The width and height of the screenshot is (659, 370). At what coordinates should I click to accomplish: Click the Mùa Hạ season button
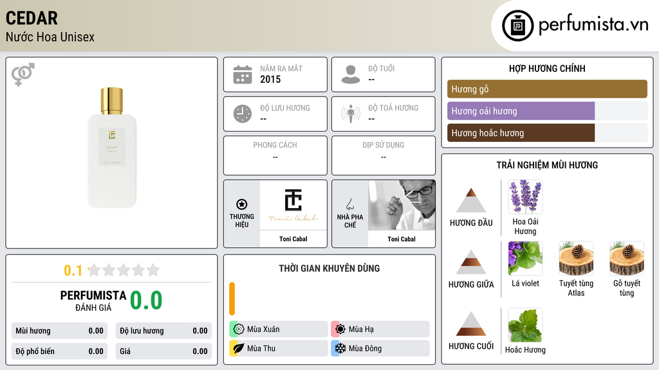click(x=380, y=329)
